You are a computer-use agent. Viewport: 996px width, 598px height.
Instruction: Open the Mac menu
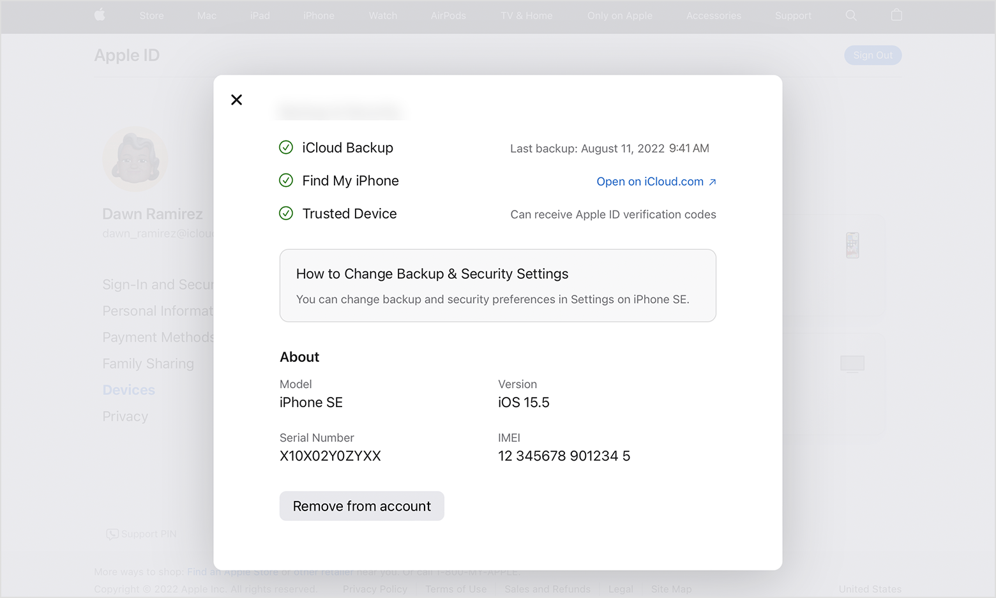(x=207, y=15)
